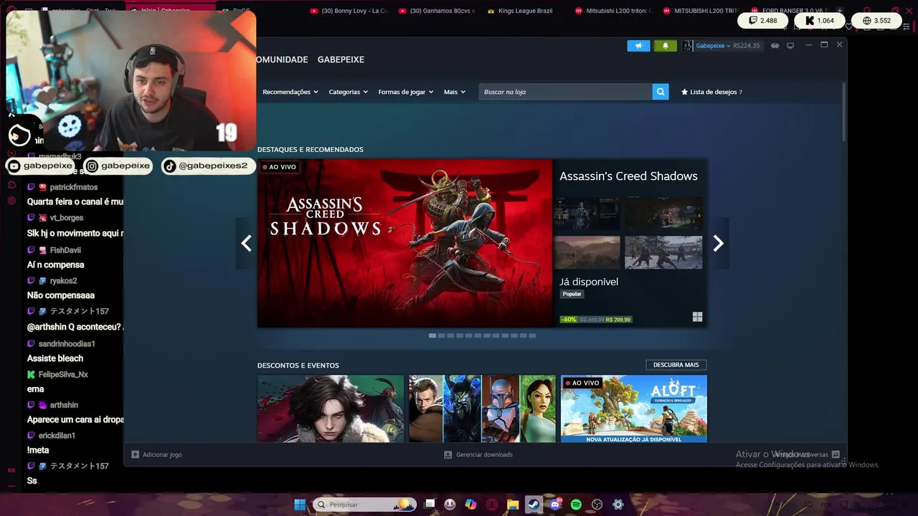Viewport: 918px width, 516px height.
Task: Open Discord from the taskbar
Action: coord(554,505)
